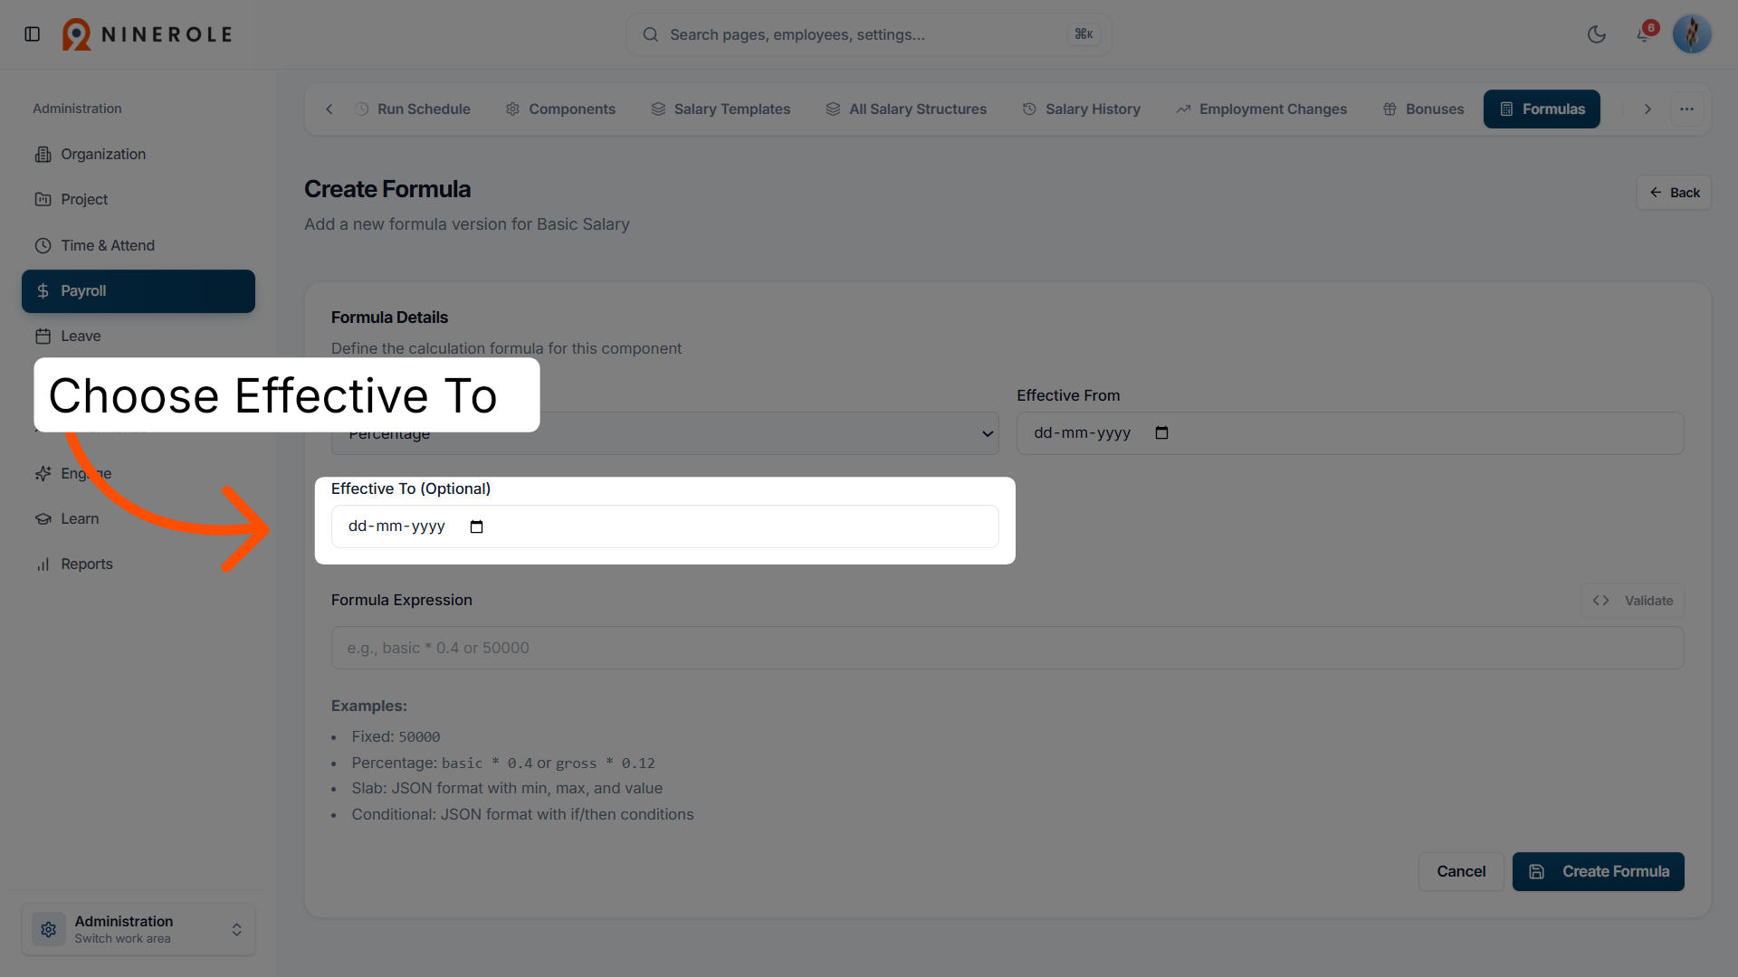Screen dimensions: 1738x977
Task: Open the Bonuses tab
Action: click(x=1423, y=109)
